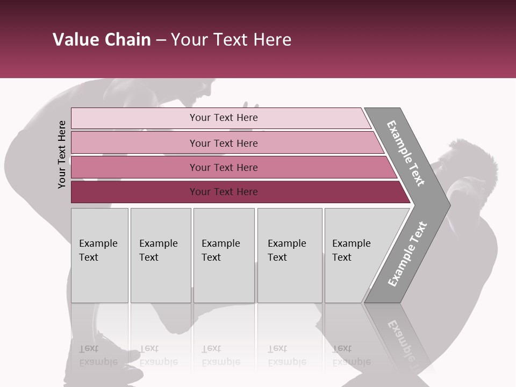
Task: Select the "Your Text Here" part of the title
Action: [x=231, y=40]
